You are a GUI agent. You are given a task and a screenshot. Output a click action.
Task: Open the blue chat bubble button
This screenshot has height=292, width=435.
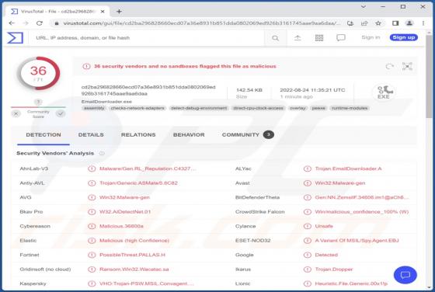(x=405, y=275)
